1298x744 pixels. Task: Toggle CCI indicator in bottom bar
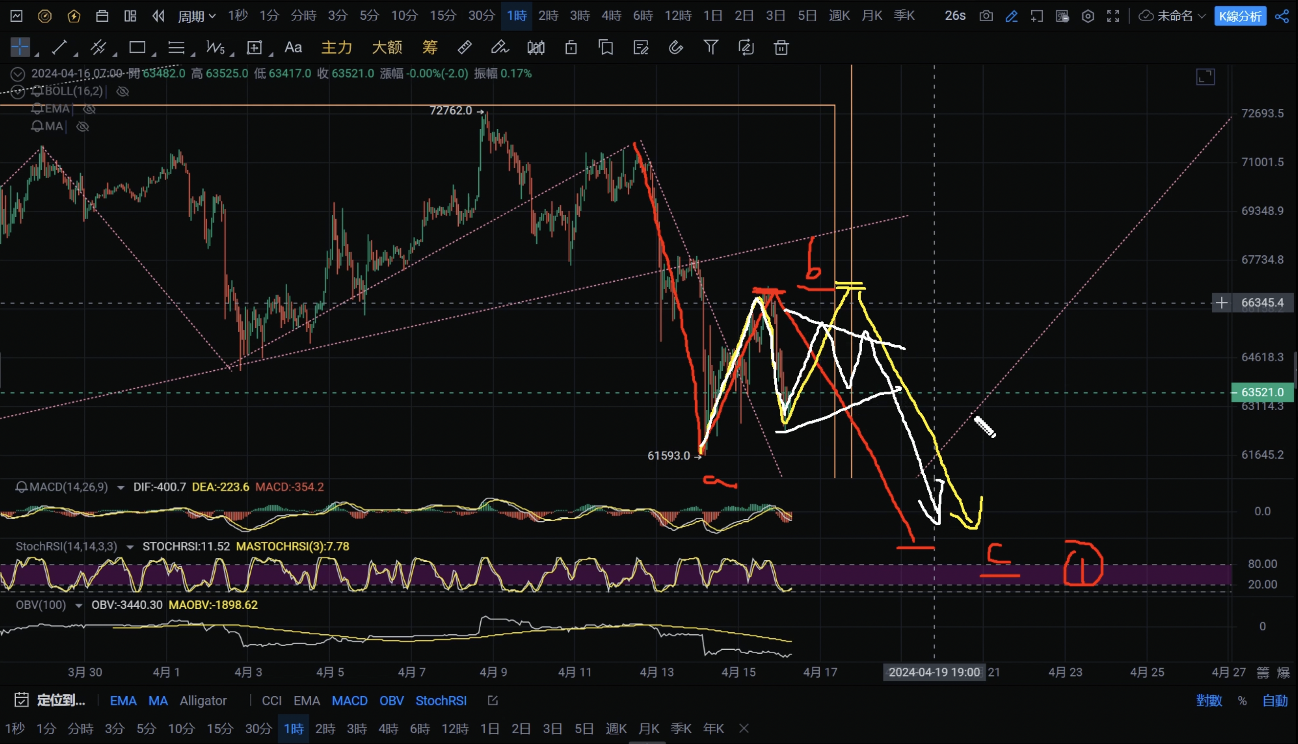pos(271,701)
